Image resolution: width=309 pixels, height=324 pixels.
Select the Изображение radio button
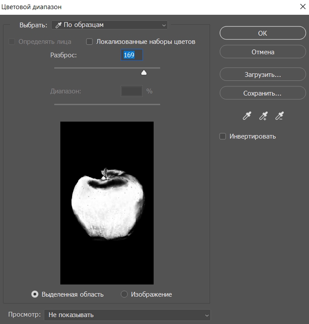pos(124,294)
